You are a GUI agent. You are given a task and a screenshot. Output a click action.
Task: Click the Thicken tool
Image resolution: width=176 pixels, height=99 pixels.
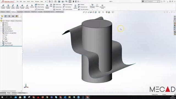(81, 5)
